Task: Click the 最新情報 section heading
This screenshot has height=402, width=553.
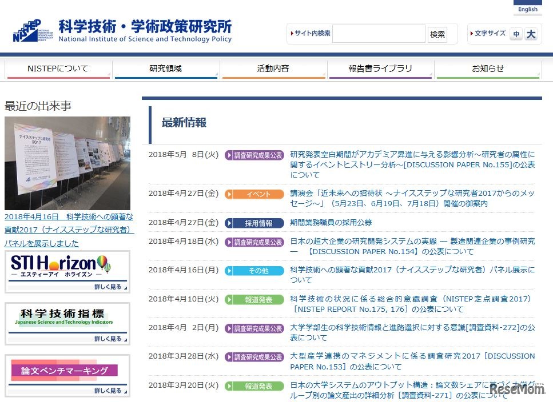Action: click(184, 123)
